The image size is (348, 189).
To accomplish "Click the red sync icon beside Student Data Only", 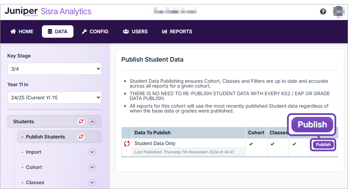I will [127, 144].
